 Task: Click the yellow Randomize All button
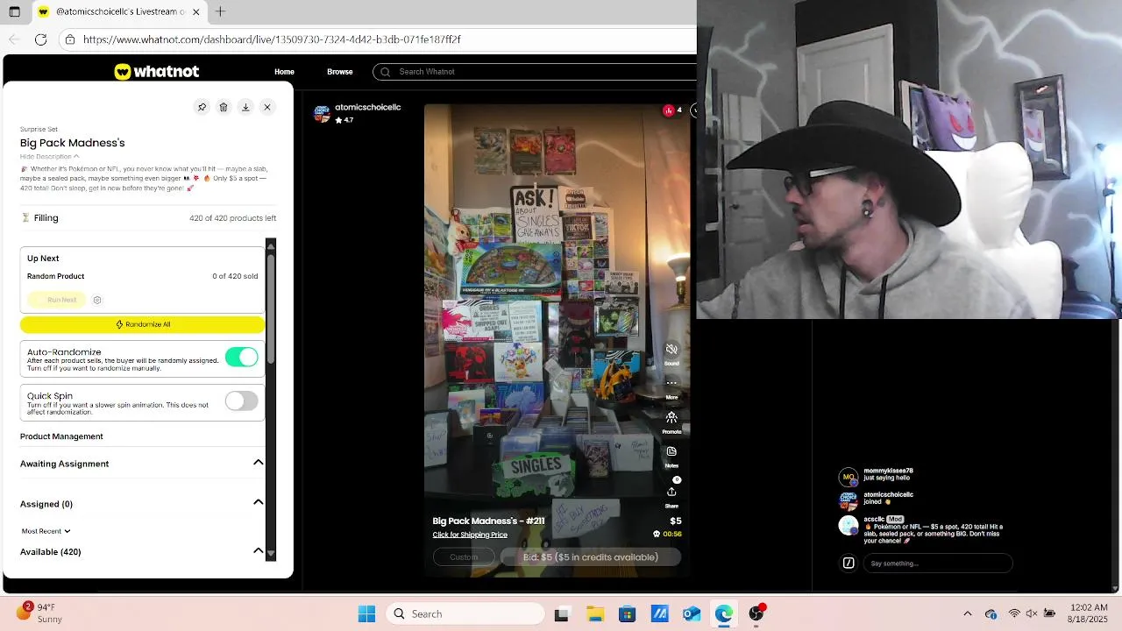[x=142, y=324]
